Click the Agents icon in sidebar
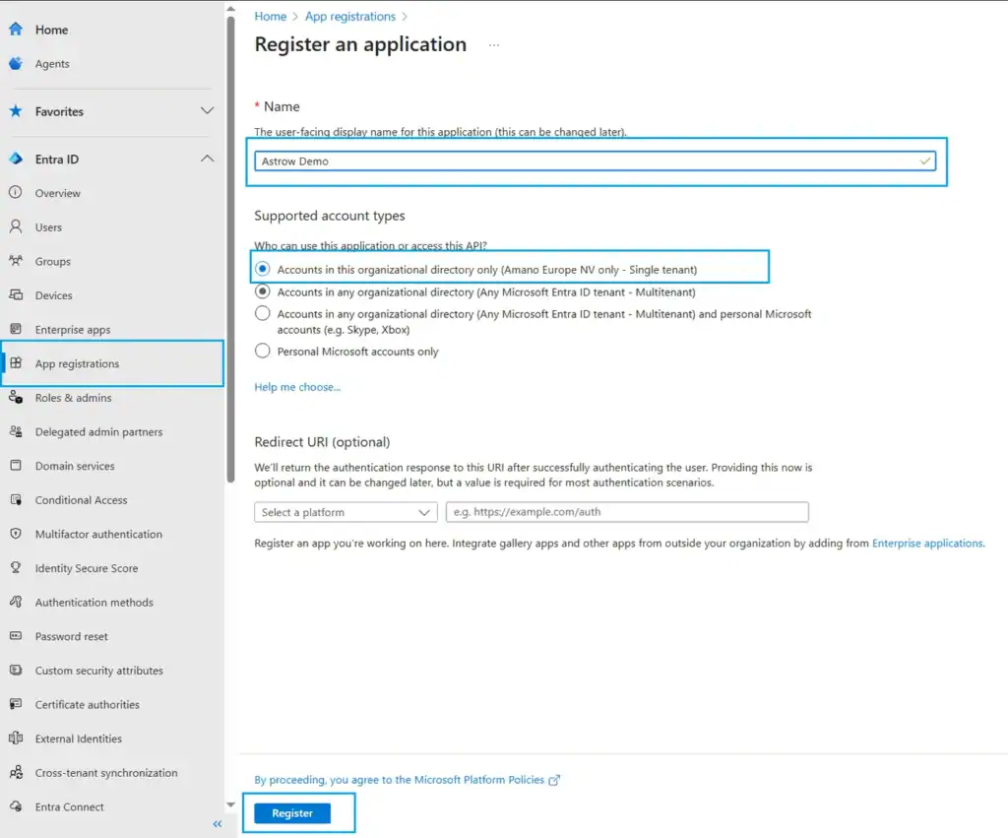1008x838 pixels. click(x=16, y=64)
